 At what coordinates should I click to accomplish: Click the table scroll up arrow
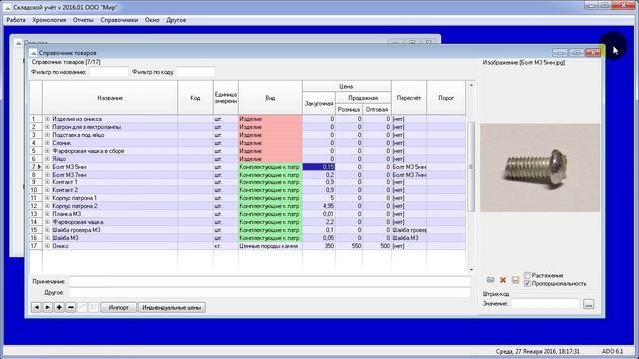tap(471, 85)
